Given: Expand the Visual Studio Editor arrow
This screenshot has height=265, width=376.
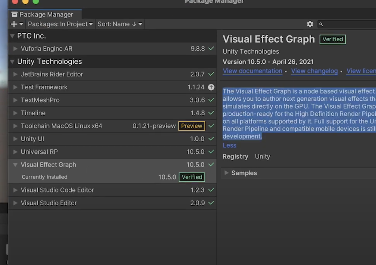Looking at the screenshot, I should coord(15,203).
